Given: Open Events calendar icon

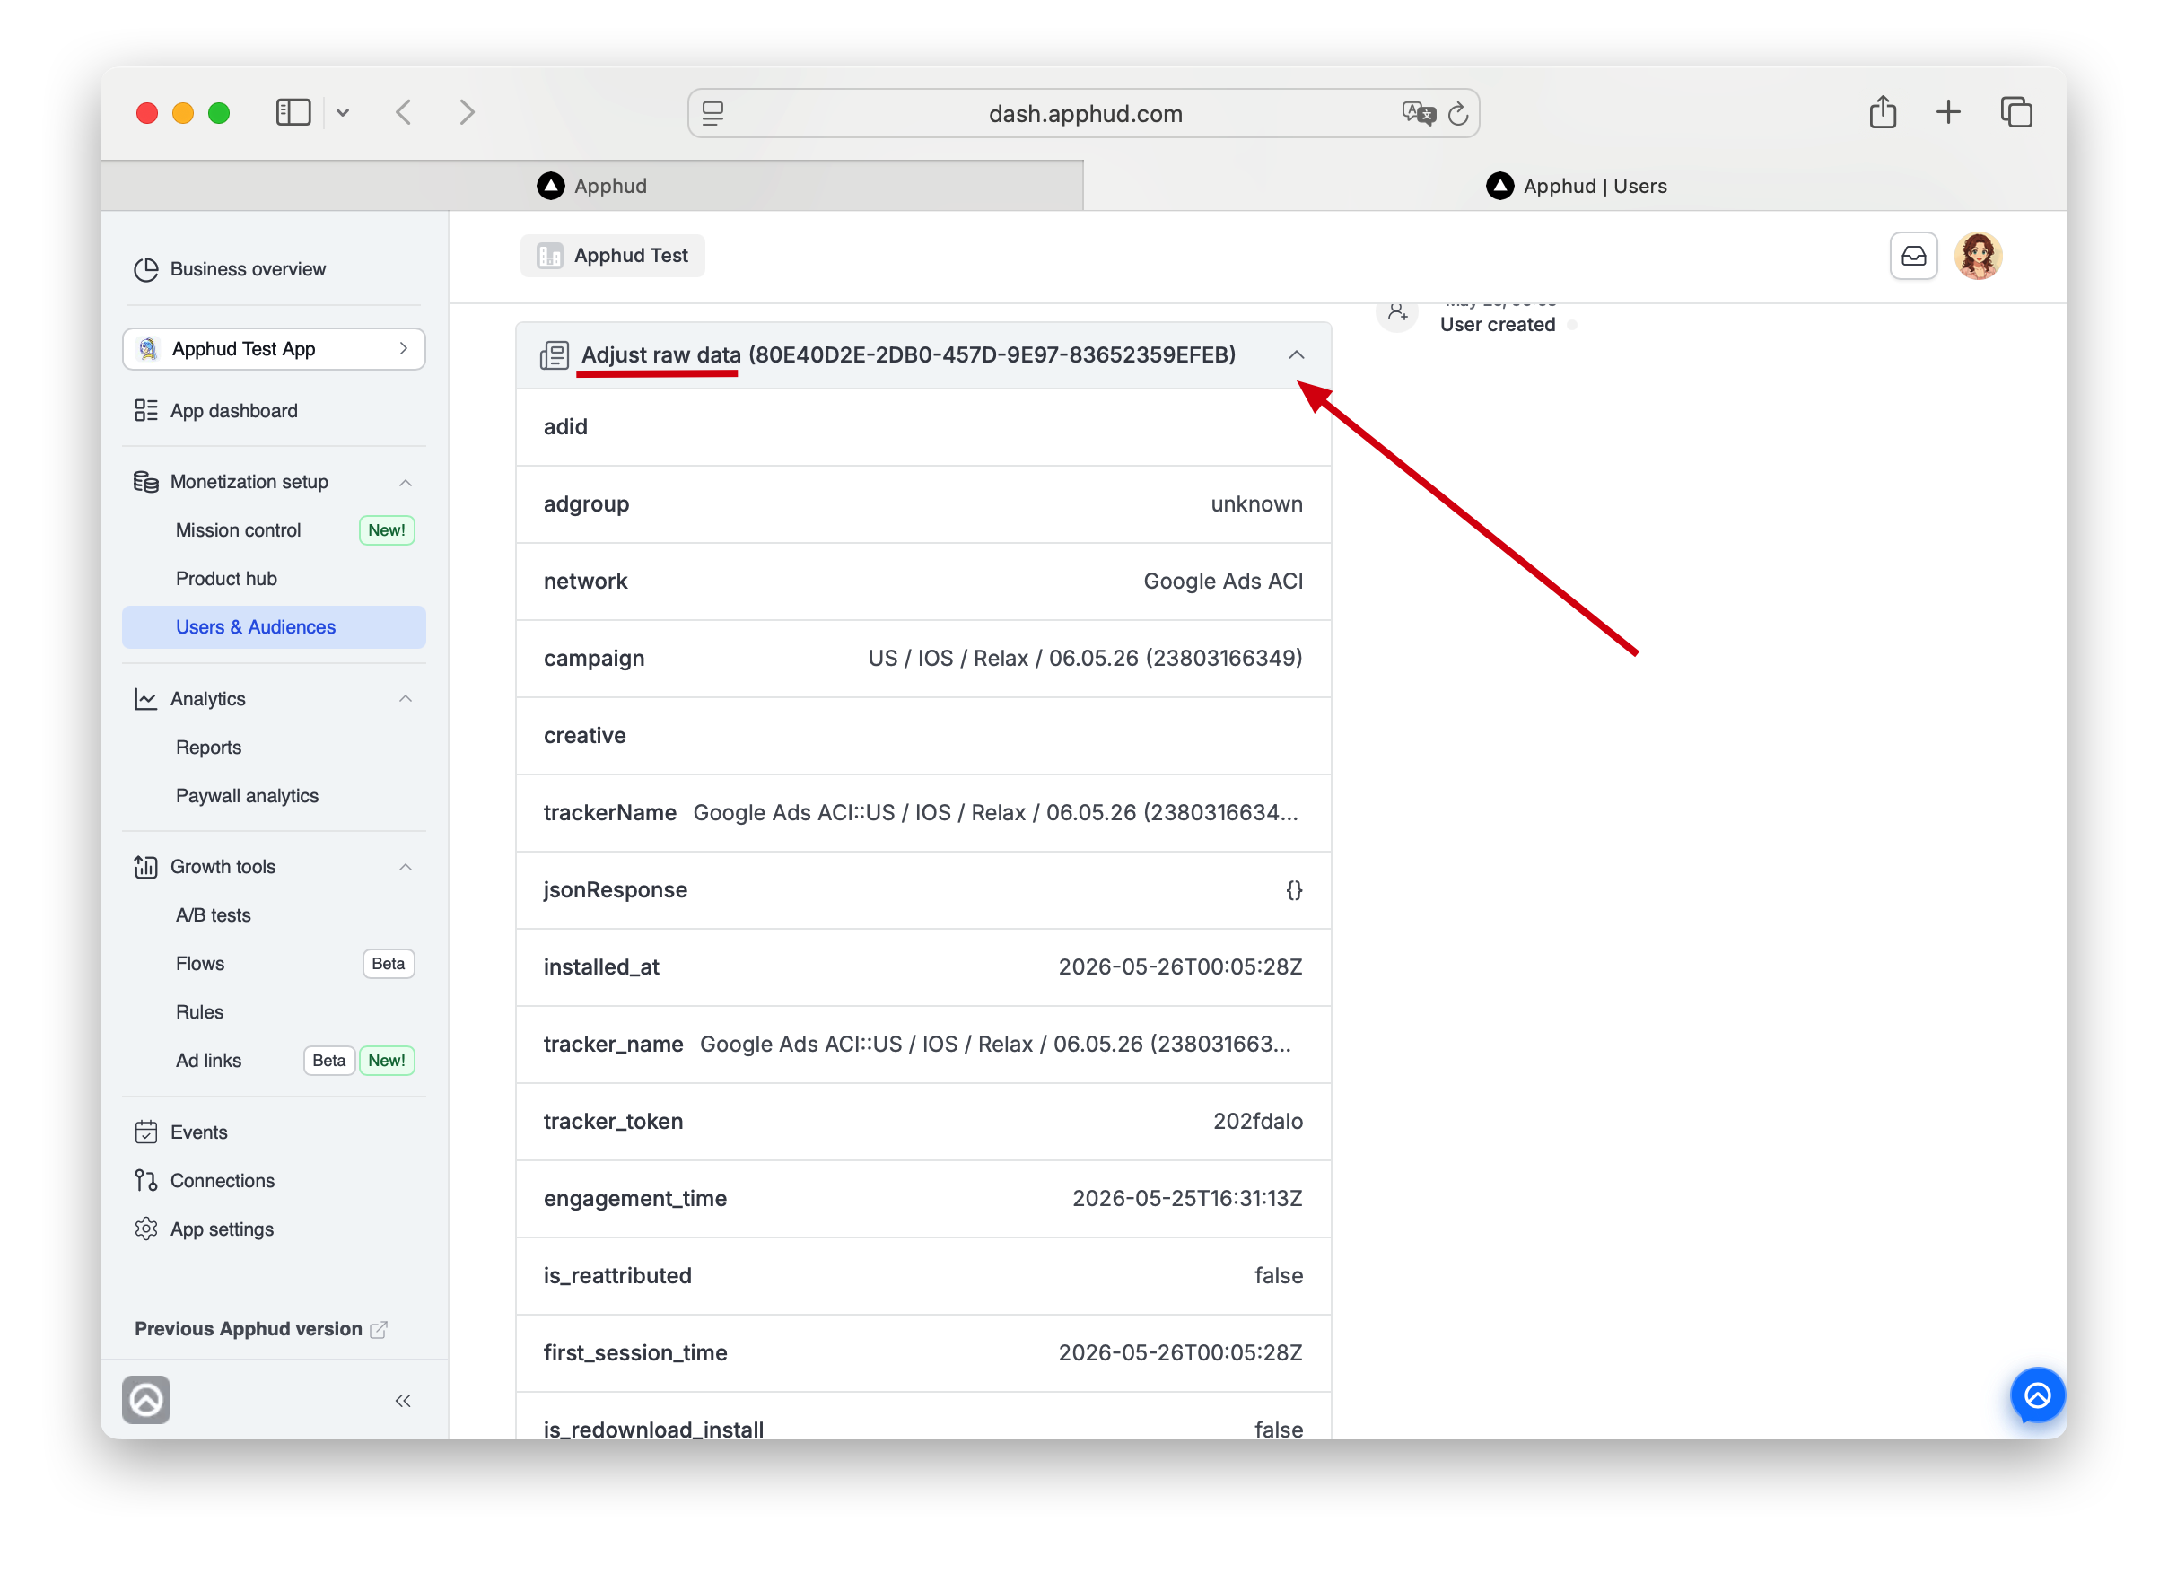Looking at the screenshot, I should coord(146,1132).
